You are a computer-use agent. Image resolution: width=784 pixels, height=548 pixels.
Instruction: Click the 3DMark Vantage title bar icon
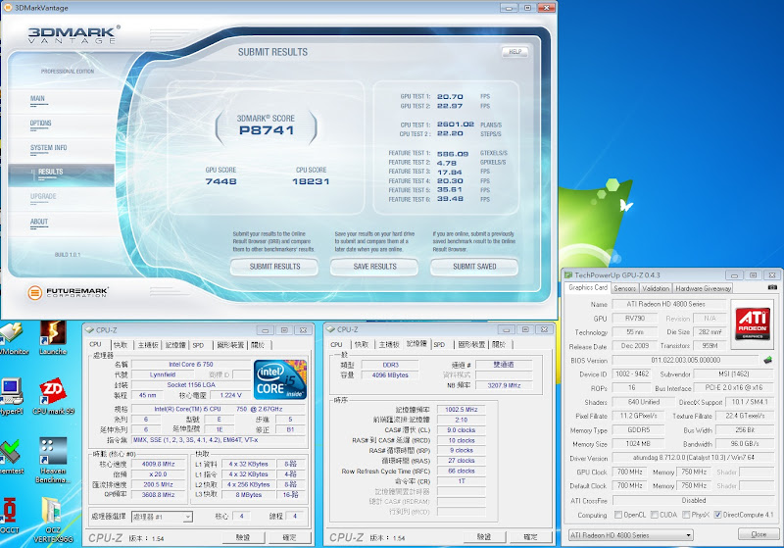tap(7, 8)
